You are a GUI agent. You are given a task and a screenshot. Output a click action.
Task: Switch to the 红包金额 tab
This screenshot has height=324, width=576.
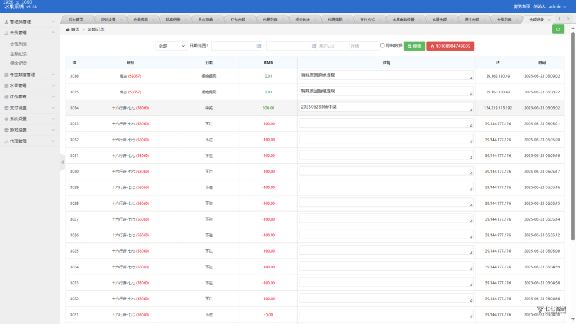tap(238, 20)
